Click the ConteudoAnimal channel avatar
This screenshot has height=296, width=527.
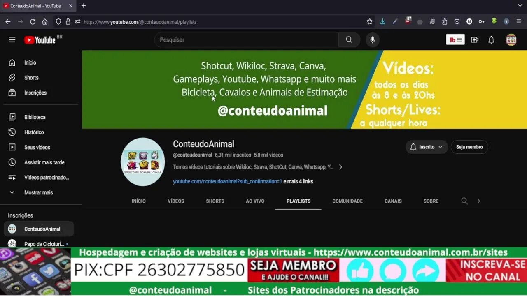(143, 162)
